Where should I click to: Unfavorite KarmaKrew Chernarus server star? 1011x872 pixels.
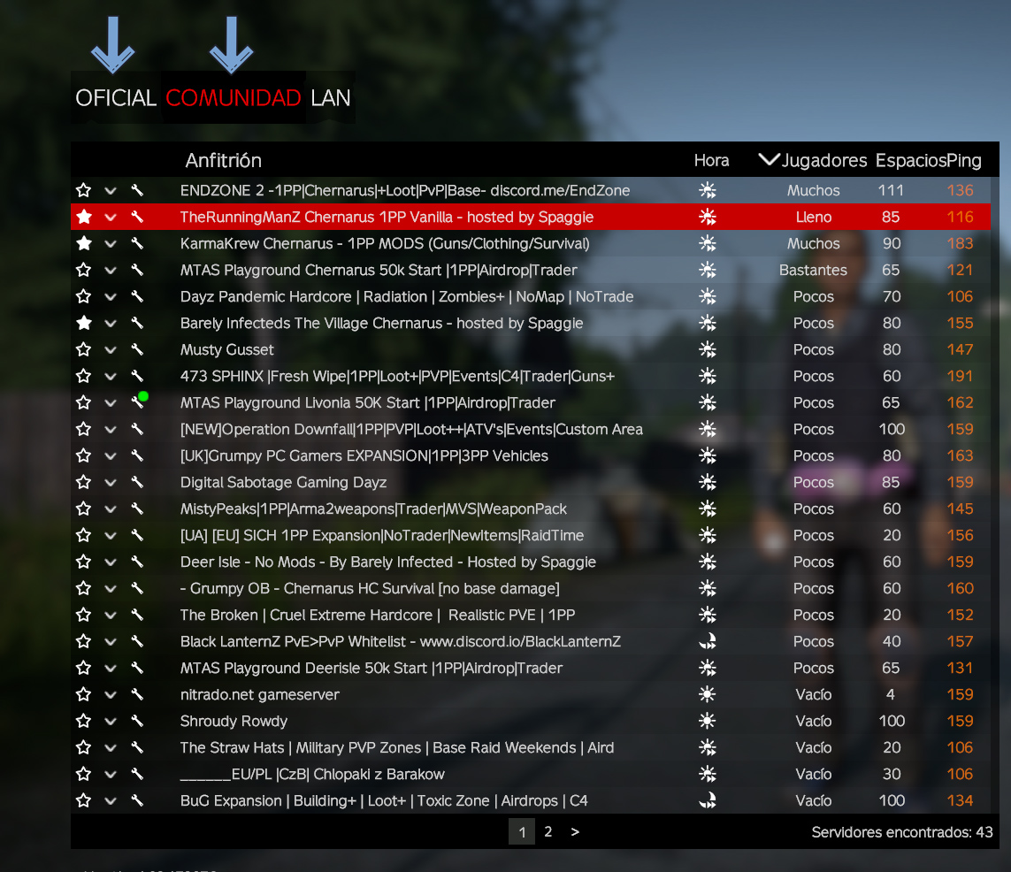[x=83, y=243]
